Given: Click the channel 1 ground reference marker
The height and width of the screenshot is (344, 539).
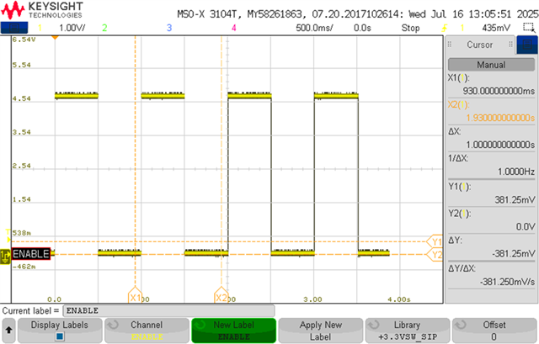Looking at the screenshot, I should pyautogui.click(x=5, y=256).
